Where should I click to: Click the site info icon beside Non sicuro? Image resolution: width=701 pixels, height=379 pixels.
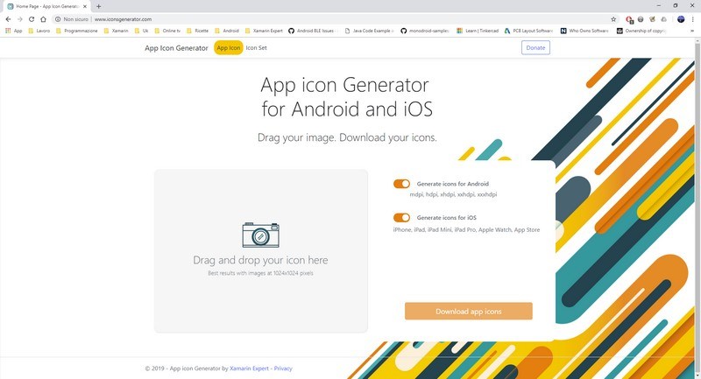click(58, 19)
